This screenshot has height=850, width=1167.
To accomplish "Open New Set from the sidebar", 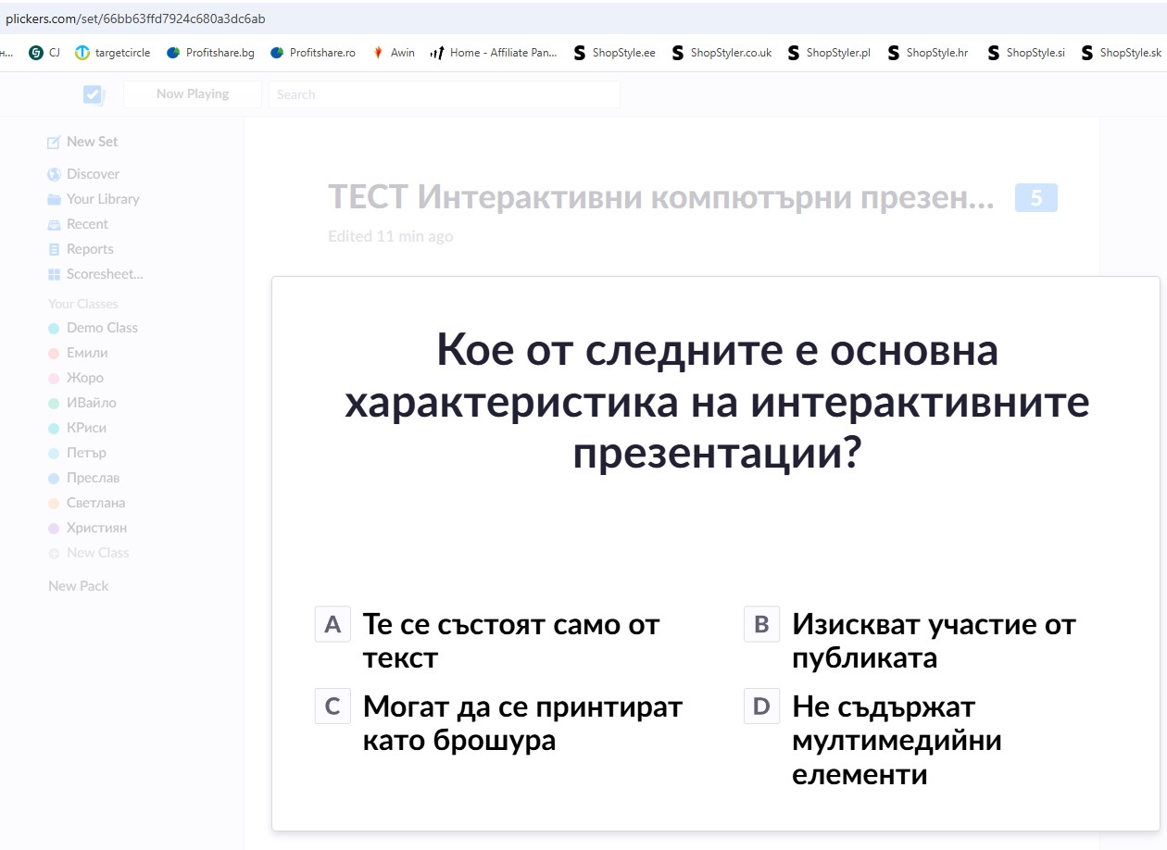I will 82,142.
